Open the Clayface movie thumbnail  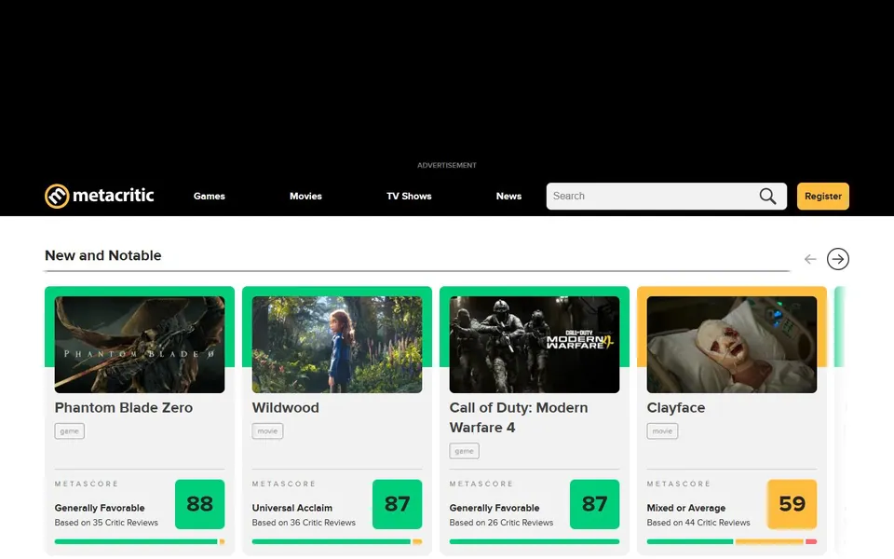pos(732,345)
